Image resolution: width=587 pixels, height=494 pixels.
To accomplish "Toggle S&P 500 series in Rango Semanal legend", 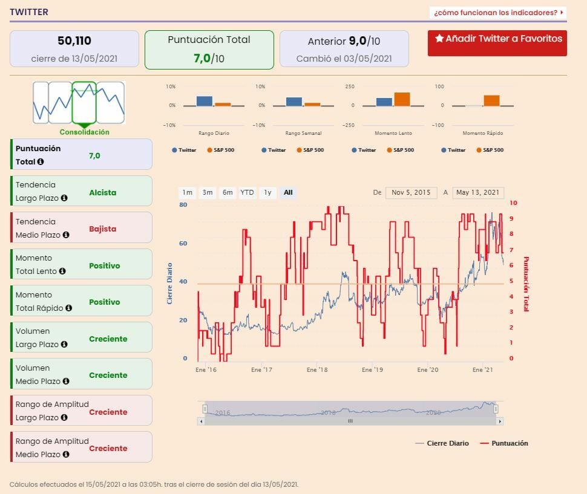I will [310, 150].
